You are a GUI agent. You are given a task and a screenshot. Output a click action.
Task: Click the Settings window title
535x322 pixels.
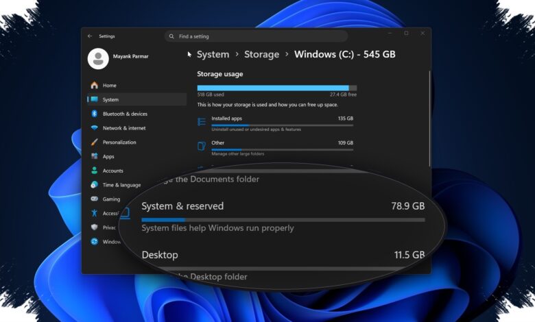click(x=107, y=36)
